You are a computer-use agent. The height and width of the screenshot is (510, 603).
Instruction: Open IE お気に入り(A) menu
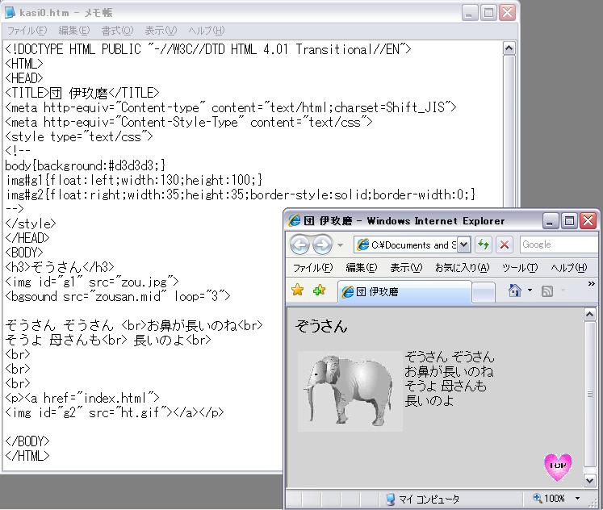(x=462, y=267)
